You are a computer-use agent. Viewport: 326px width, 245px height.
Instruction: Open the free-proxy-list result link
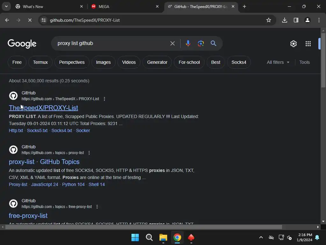coord(28,216)
